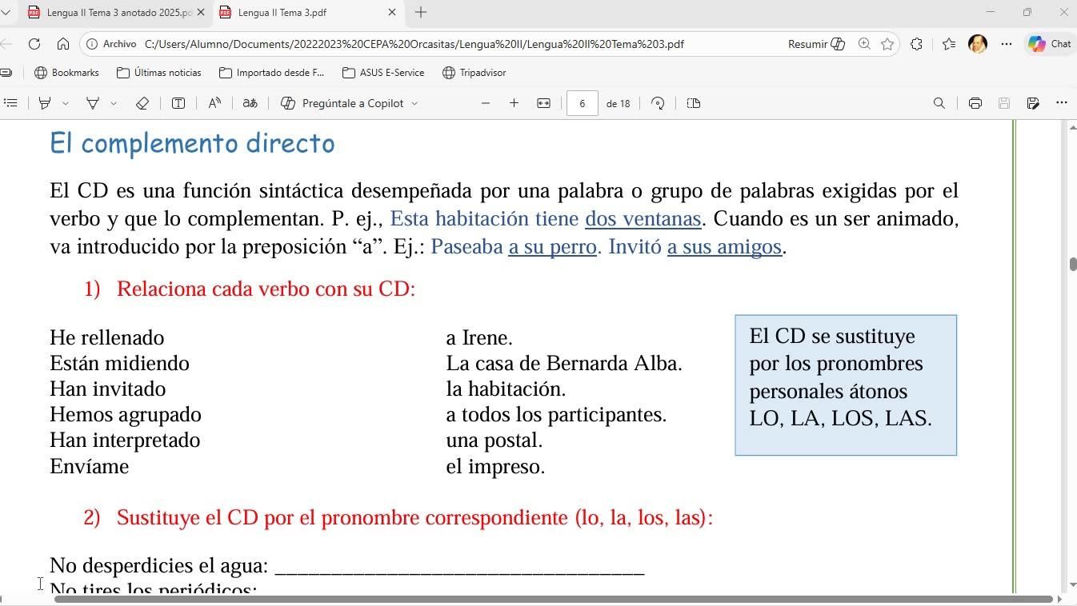Image resolution: width=1077 pixels, height=606 pixels.
Task: Zoom out the PDF with the minus icon
Action: click(x=486, y=103)
